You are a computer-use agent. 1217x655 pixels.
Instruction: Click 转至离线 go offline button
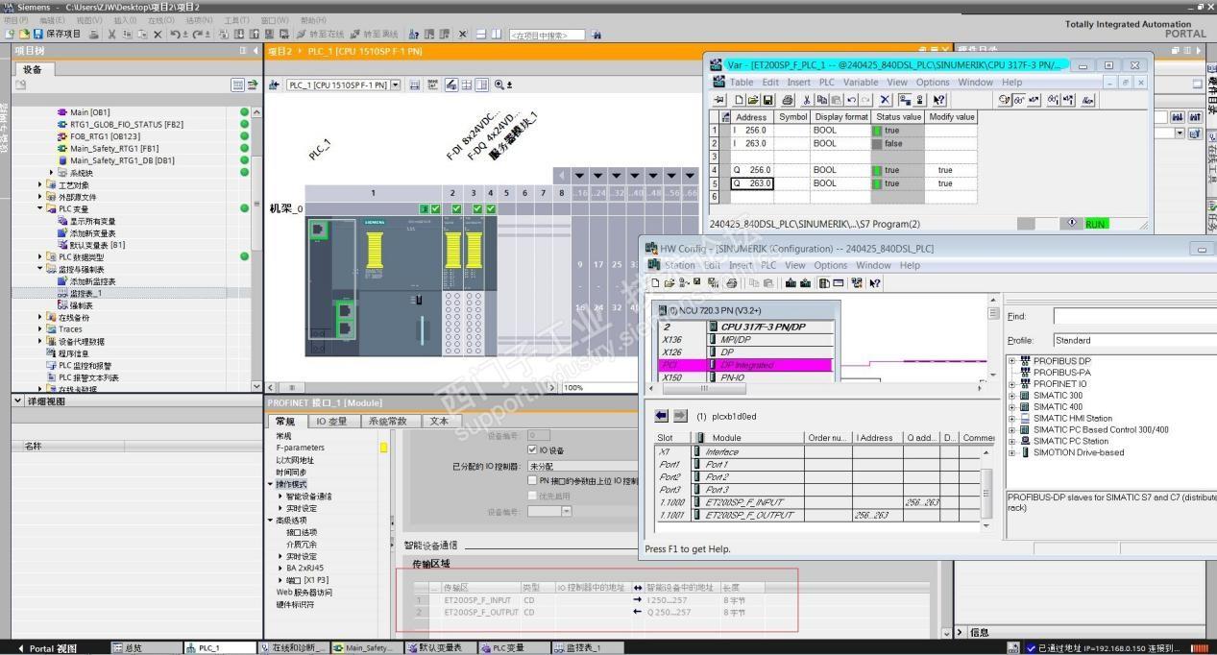click(375, 34)
